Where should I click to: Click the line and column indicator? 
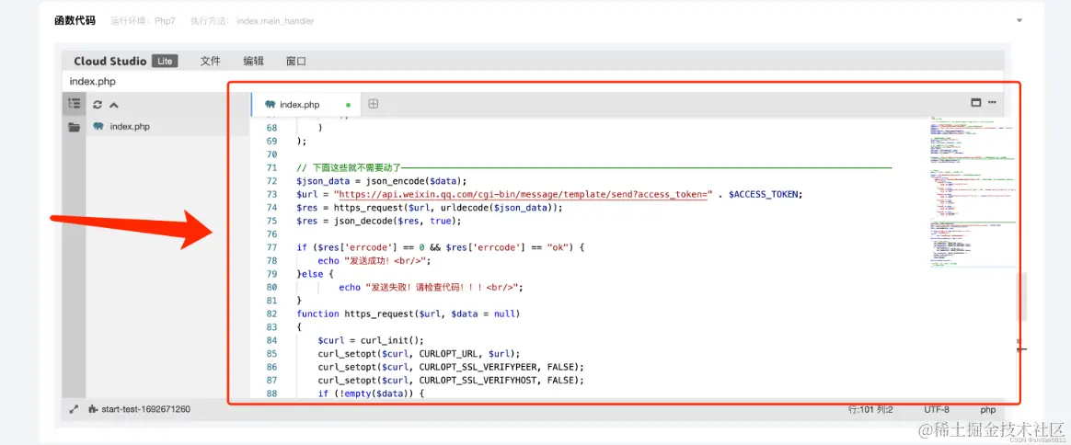[x=870, y=409]
